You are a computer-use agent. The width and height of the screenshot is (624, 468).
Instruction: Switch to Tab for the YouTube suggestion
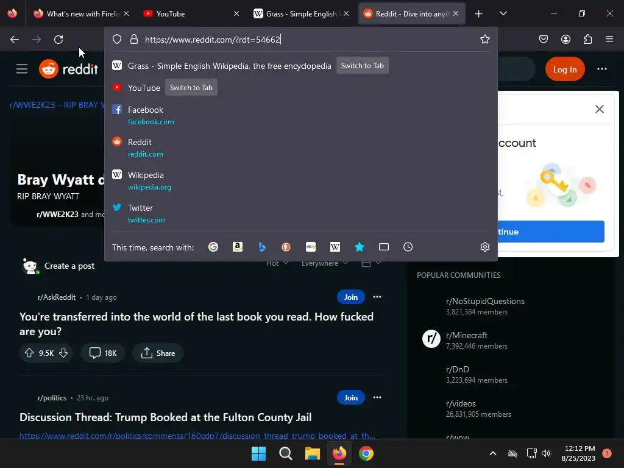191,88
